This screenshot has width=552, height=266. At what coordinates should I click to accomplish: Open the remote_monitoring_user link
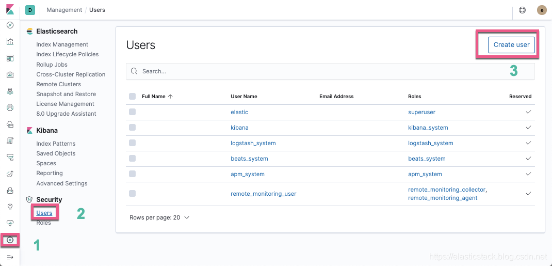(x=263, y=193)
